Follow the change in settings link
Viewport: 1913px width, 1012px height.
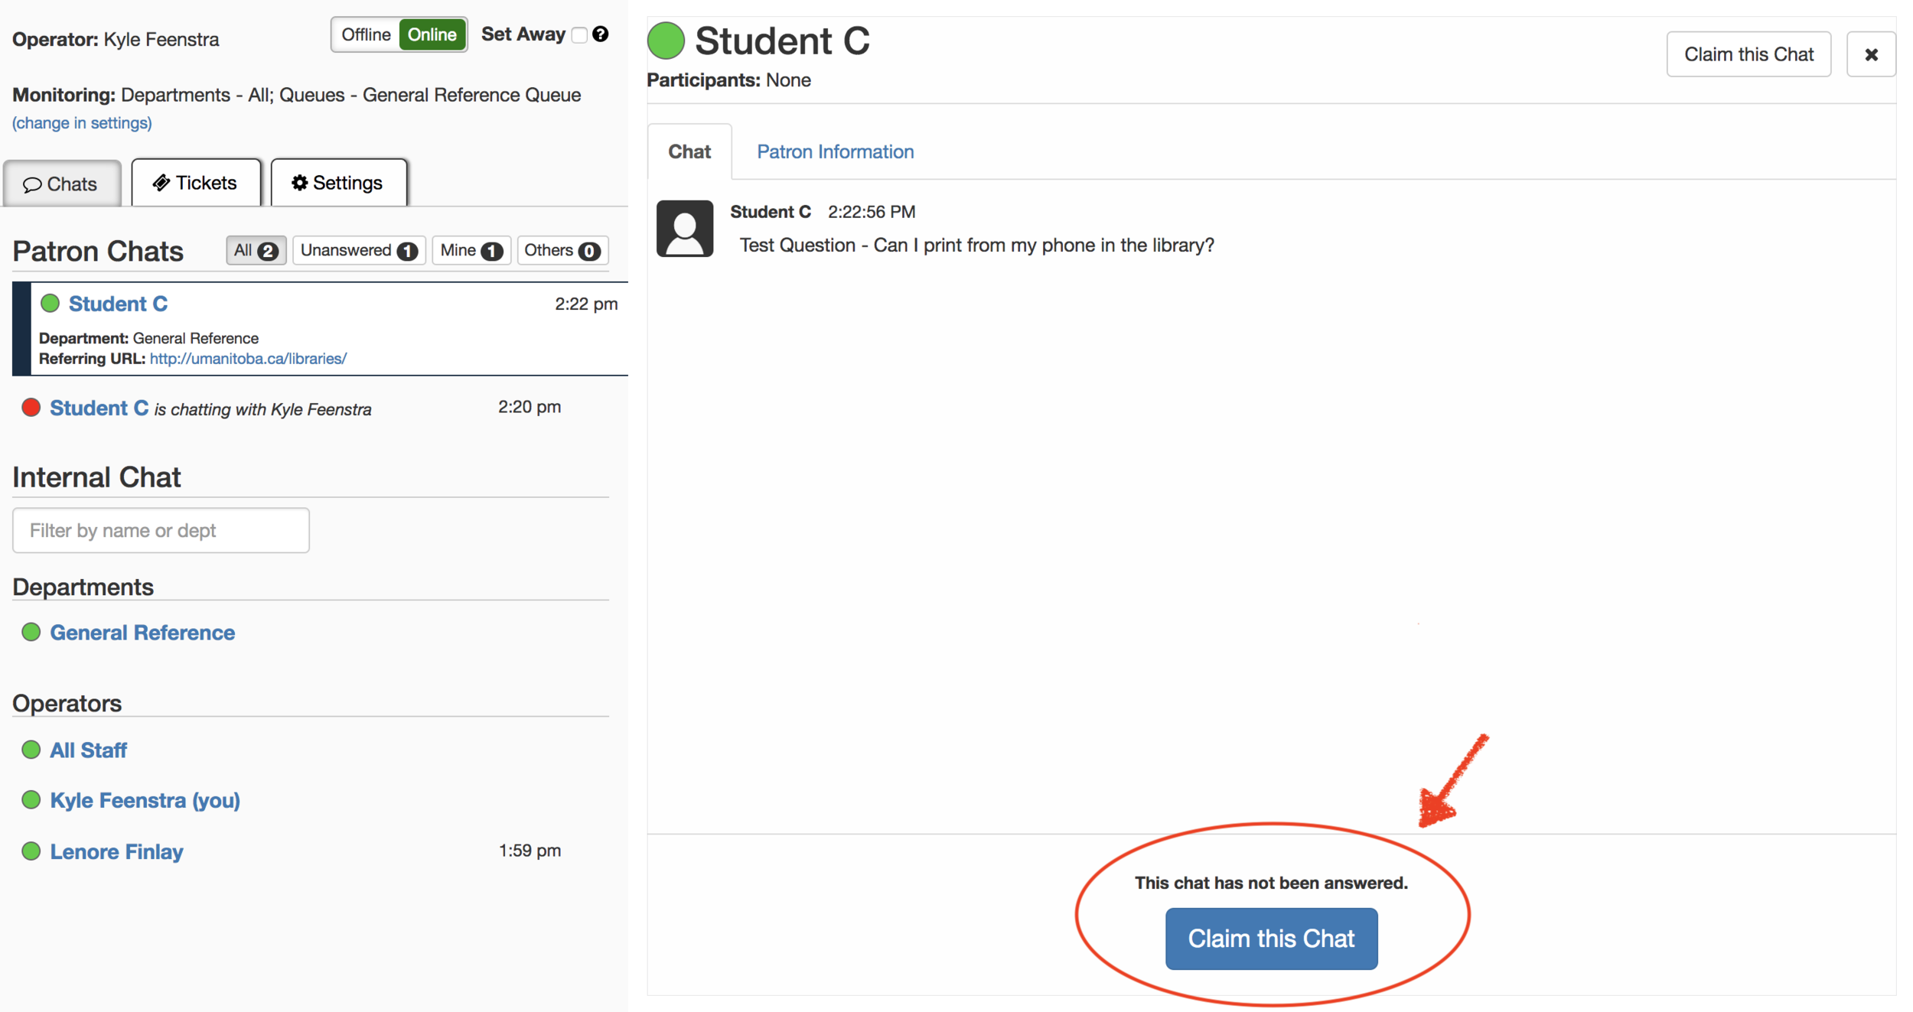[82, 123]
